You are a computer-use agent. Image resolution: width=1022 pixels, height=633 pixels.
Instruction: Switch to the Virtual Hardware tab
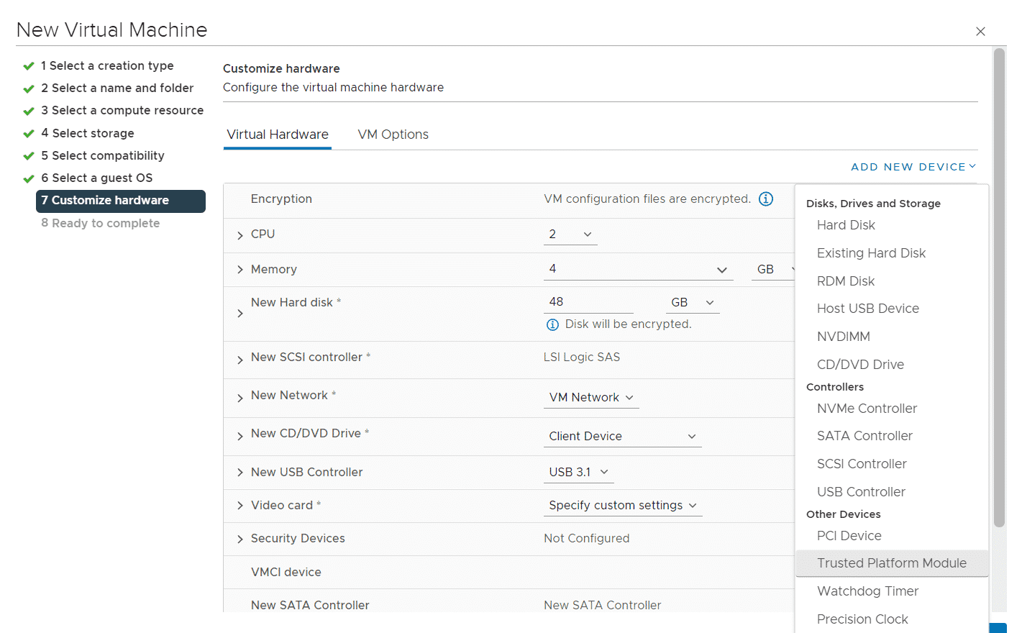click(278, 135)
